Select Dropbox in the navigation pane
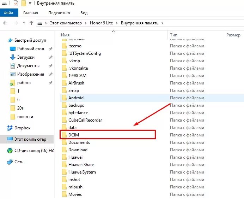The image size is (244, 199). click(x=19, y=128)
